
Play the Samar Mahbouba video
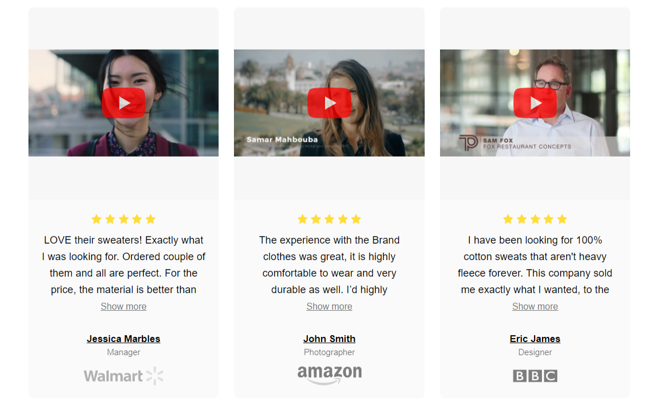point(329,103)
